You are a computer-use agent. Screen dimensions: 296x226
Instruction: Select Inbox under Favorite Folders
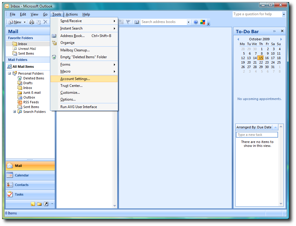(x=22, y=44)
